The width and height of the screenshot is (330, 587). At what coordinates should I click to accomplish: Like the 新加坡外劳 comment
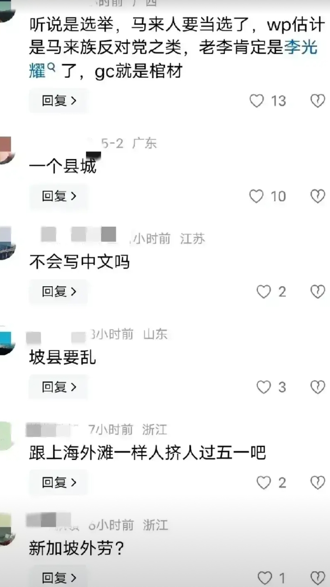pyautogui.click(x=264, y=578)
